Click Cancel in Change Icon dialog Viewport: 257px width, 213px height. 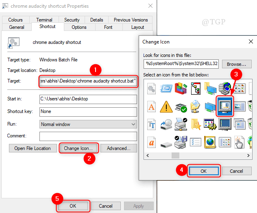click(236, 171)
